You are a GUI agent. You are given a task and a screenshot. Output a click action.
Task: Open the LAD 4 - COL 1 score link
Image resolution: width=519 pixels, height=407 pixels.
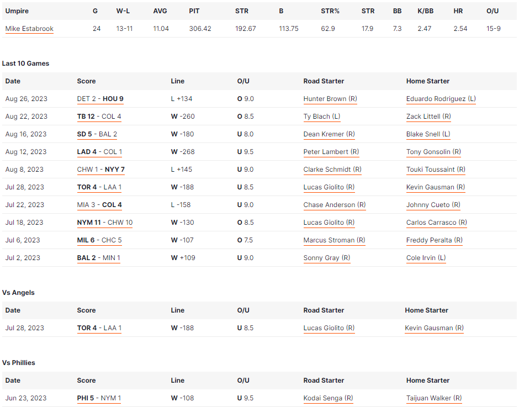(x=99, y=152)
